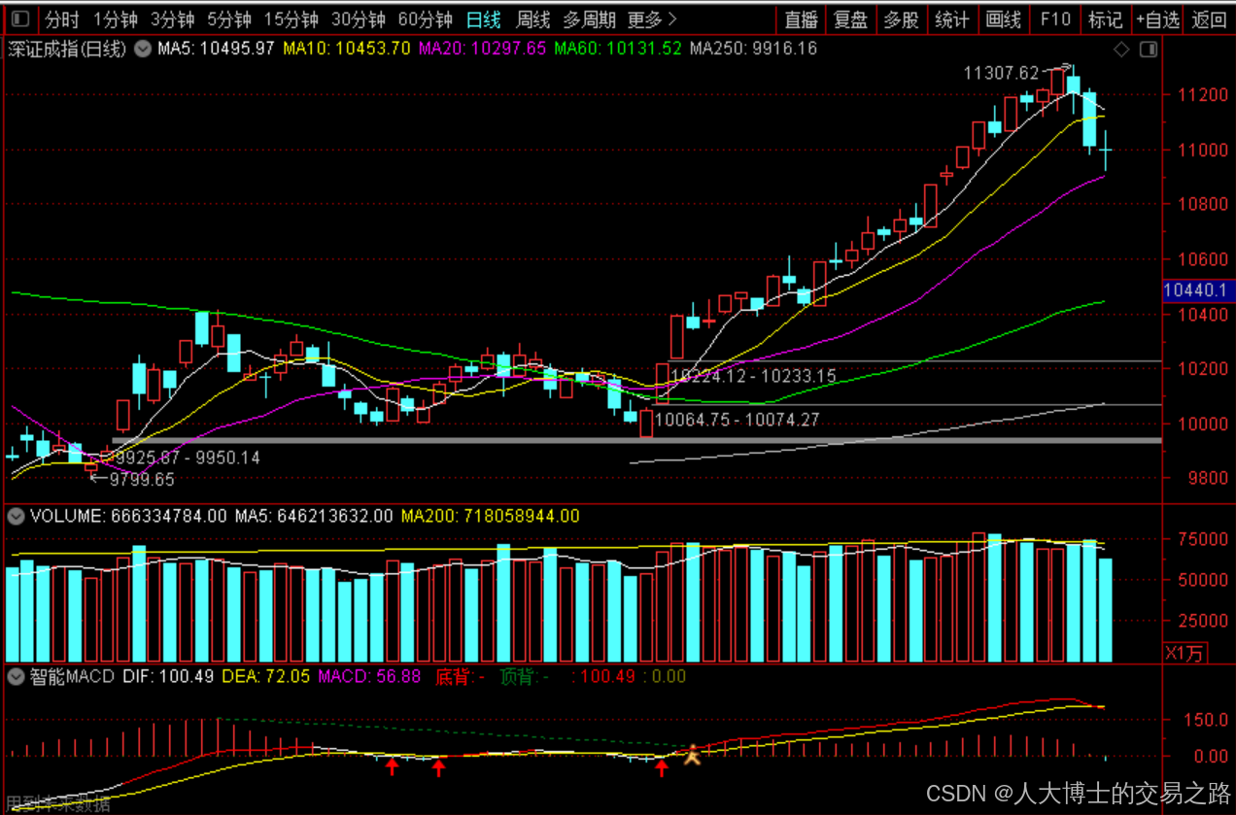
Task: Open the 多周期 multi-period view
Action: click(x=589, y=19)
